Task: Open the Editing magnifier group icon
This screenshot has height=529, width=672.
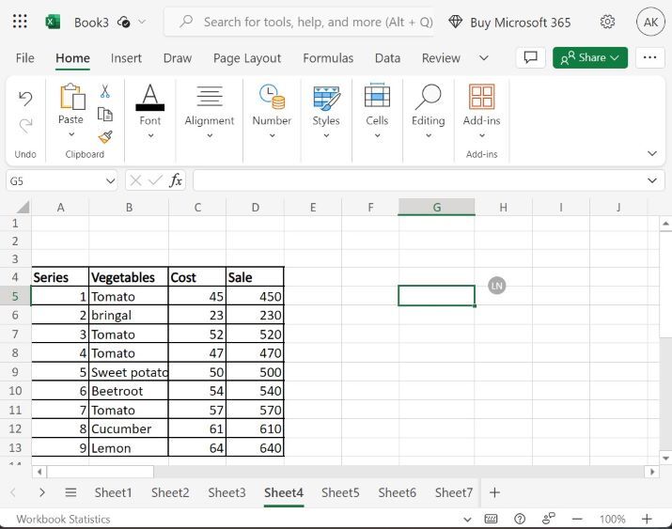Action: [429, 97]
